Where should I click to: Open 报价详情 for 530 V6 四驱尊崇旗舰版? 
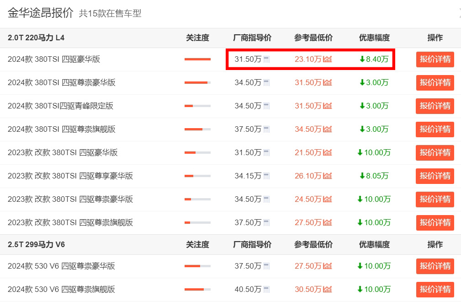[435, 289]
